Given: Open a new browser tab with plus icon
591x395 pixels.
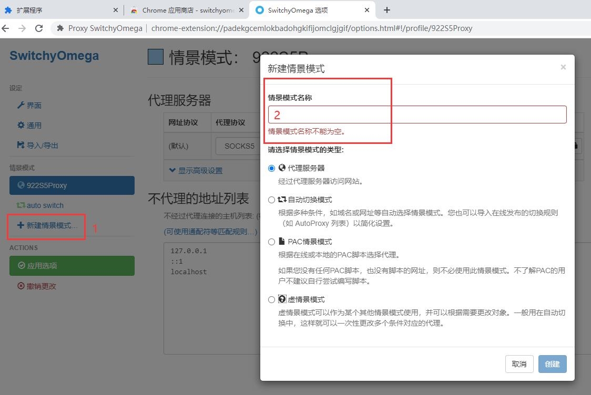Looking at the screenshot, I should click(387, 10).
